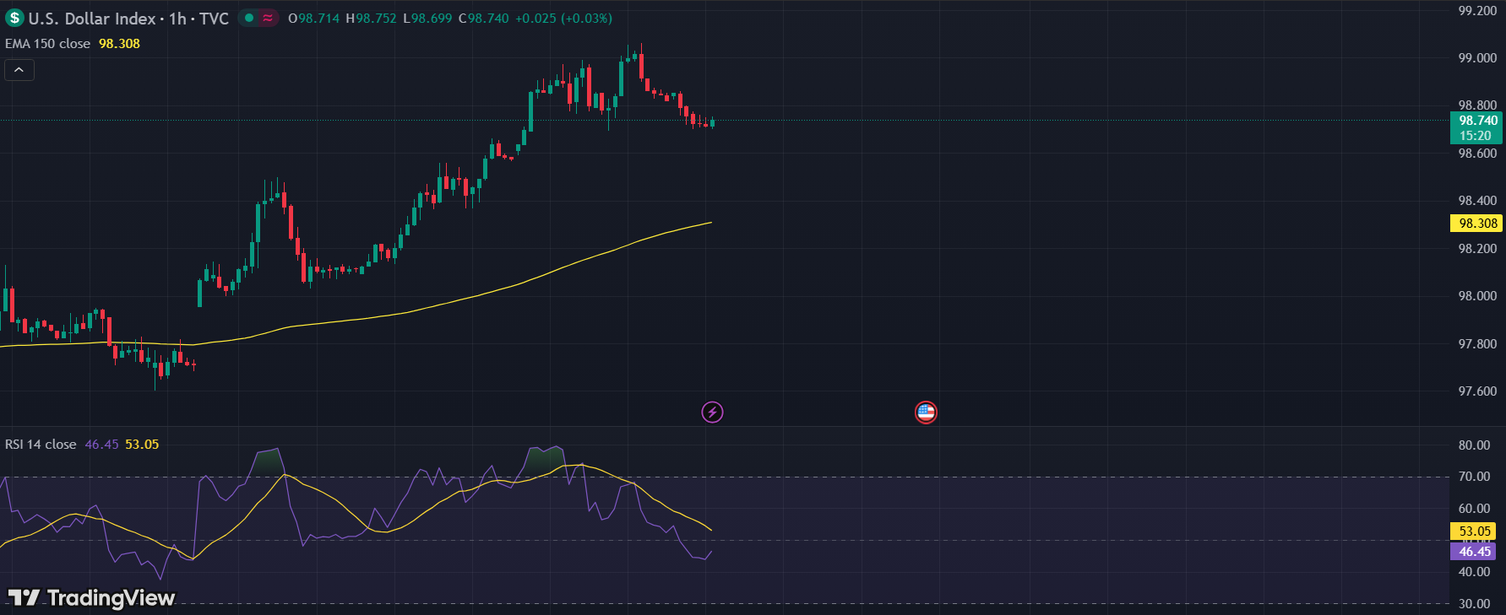Select the RSI 14 close indicator legend
Image resolution: width=1506 pixels, height=615 pixels.
[x=41, y=445]
